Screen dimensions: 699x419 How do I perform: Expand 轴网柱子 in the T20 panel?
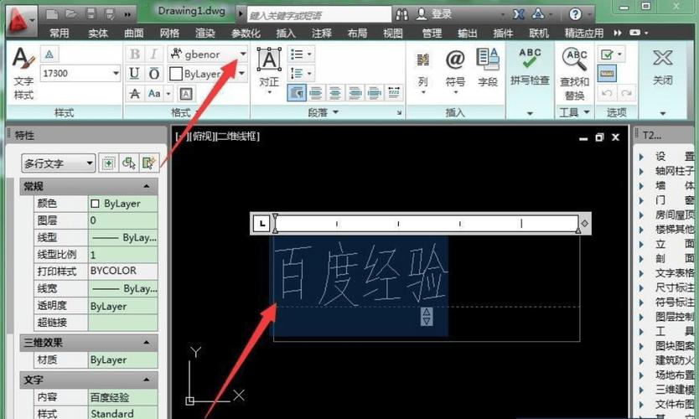pos(641,171)
